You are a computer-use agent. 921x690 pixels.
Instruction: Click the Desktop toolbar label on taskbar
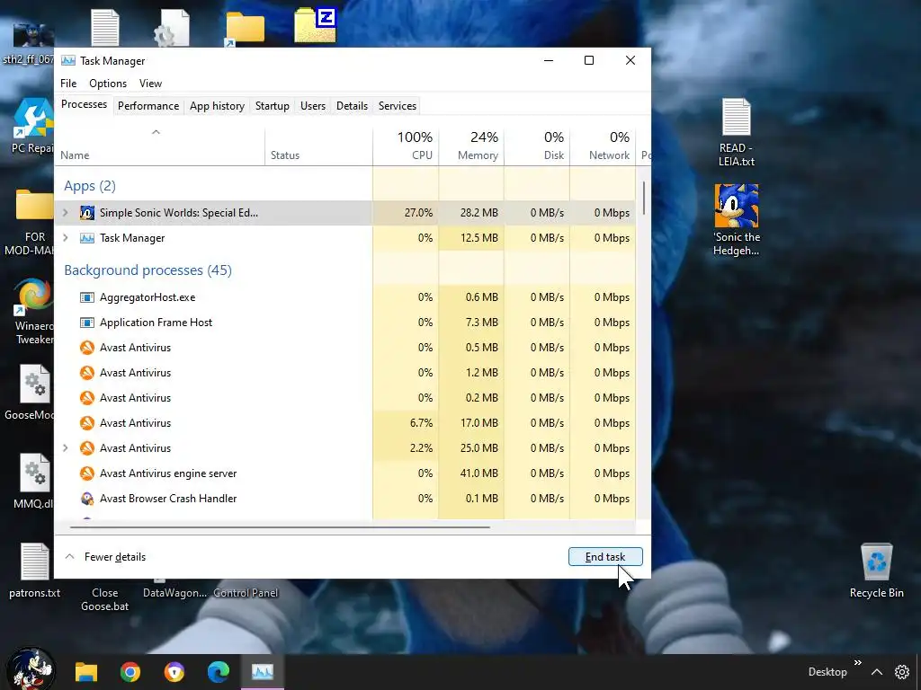coord(827,672)
